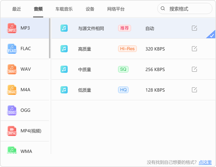Click the WMA format icon
The width and height of the screenshot is (216, 167).
pyautogui.click(x=12, y=150)
